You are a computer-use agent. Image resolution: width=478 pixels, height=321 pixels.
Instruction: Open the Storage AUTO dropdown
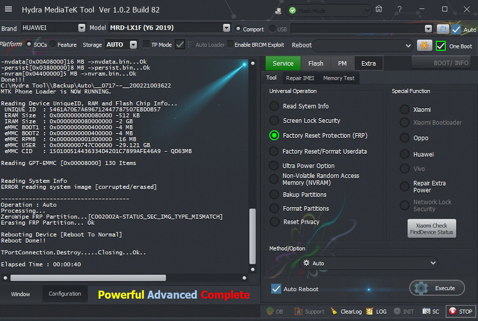(x=133, y=45)
